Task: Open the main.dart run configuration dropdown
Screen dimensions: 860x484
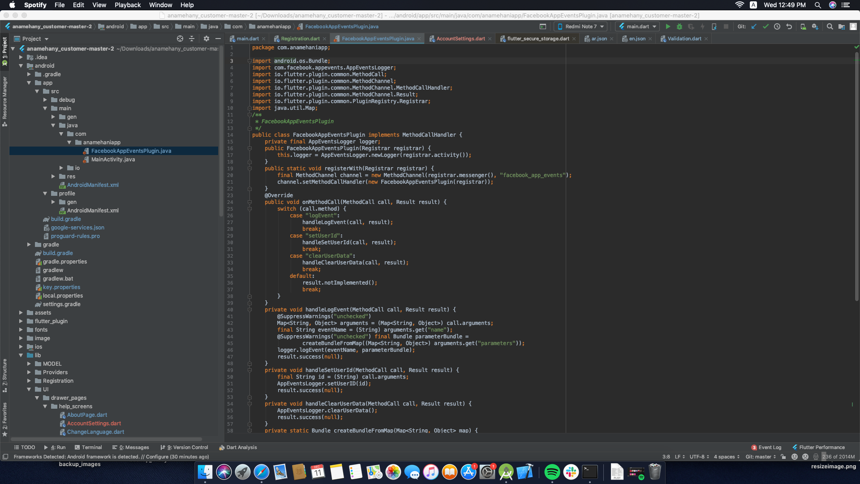Action: (637, 26)
